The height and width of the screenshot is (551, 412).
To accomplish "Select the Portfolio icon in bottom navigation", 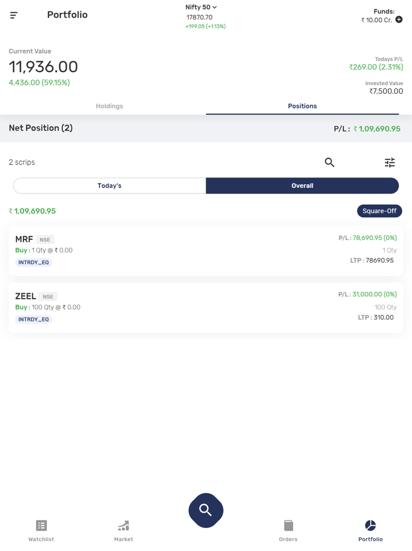I will point(370,529).
